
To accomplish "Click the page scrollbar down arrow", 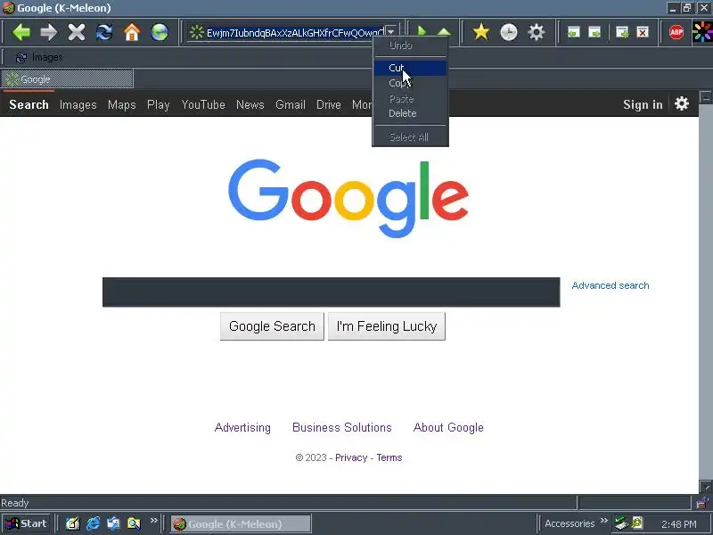I will [706, 486].
